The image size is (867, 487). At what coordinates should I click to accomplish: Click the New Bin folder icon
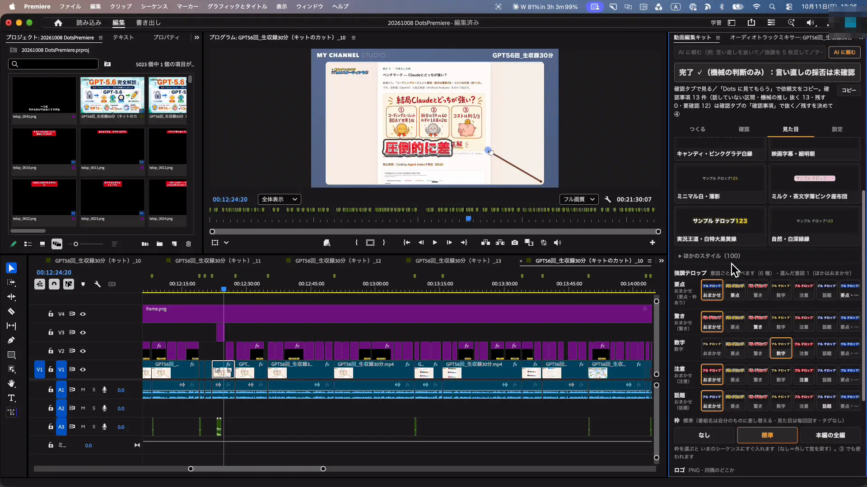tap(159, 244)
